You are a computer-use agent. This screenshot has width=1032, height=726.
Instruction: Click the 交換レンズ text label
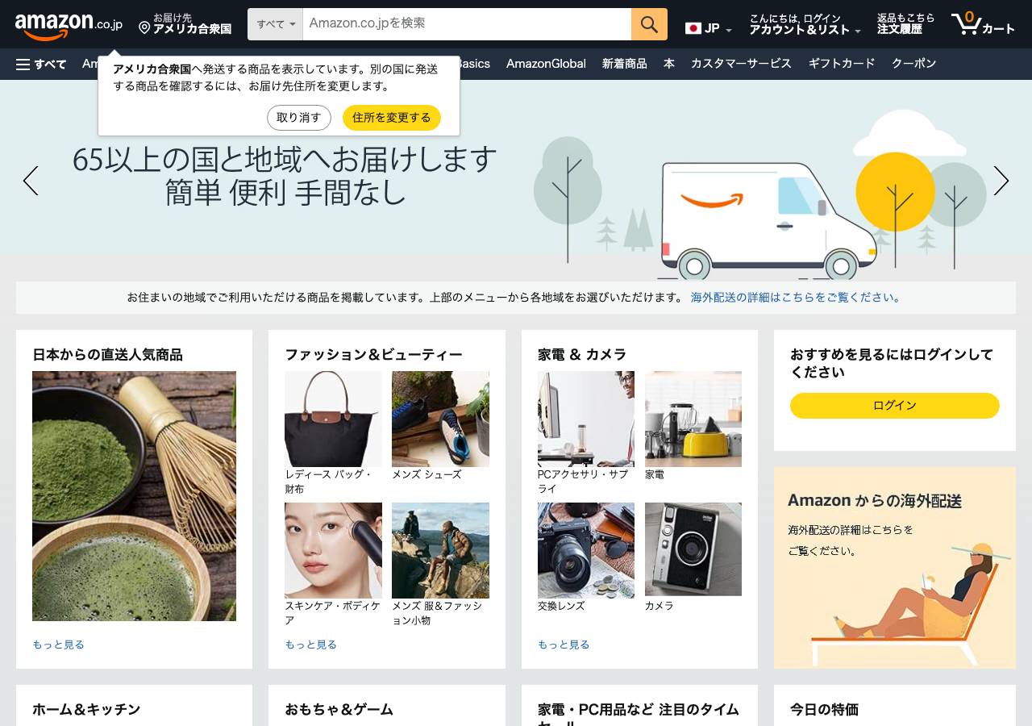pyautogui.click(x=561, y=606)
